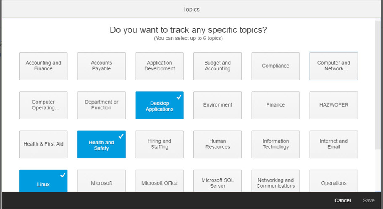Toggle the Computer and Network tile
Image resolution: width=383 pixels, height=209 pixels.
[334, 66]
